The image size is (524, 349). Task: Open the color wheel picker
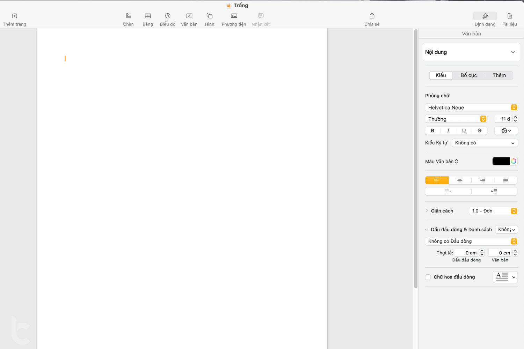(514, 161)
